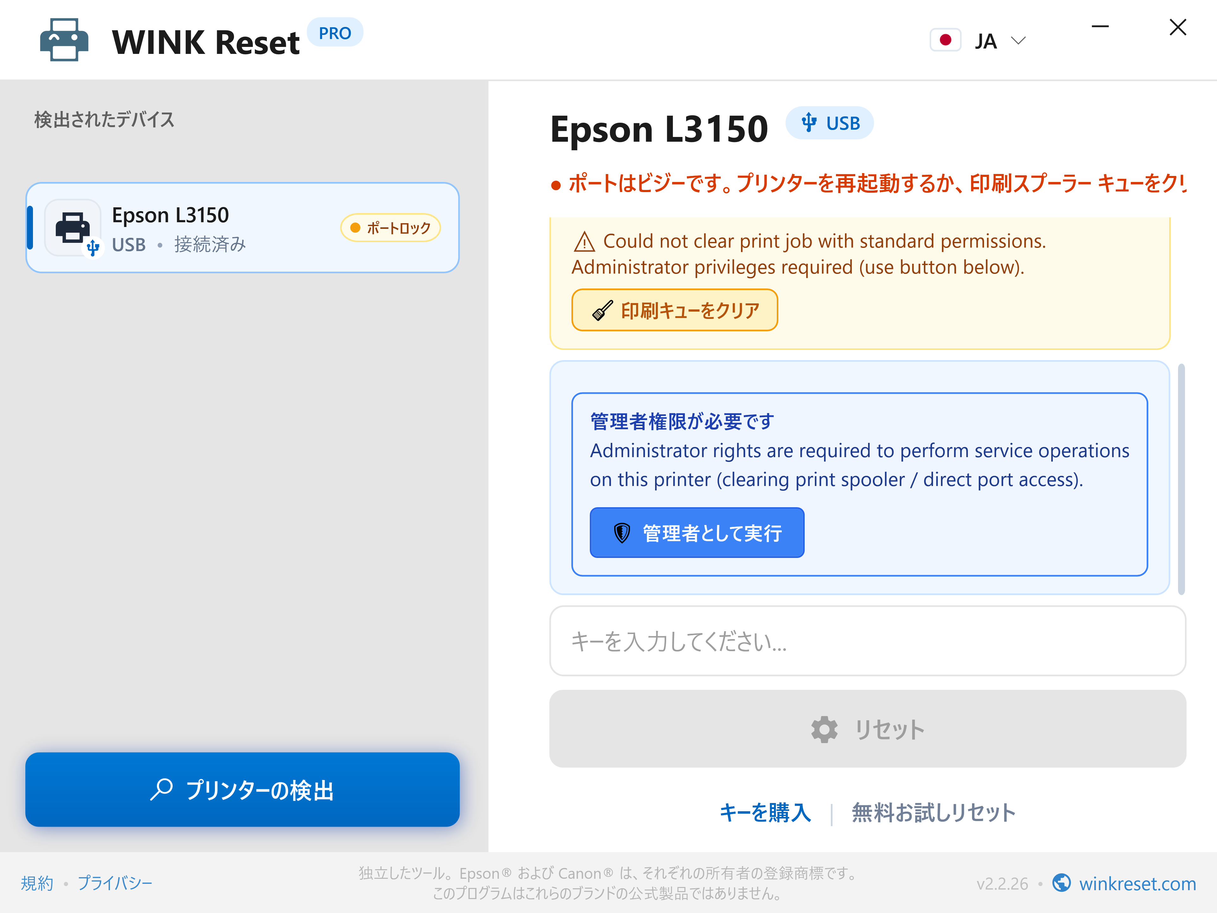Click the v2.2.26 version label
The height and width of the screenshot is (913, 1217).
[1002, 884]
